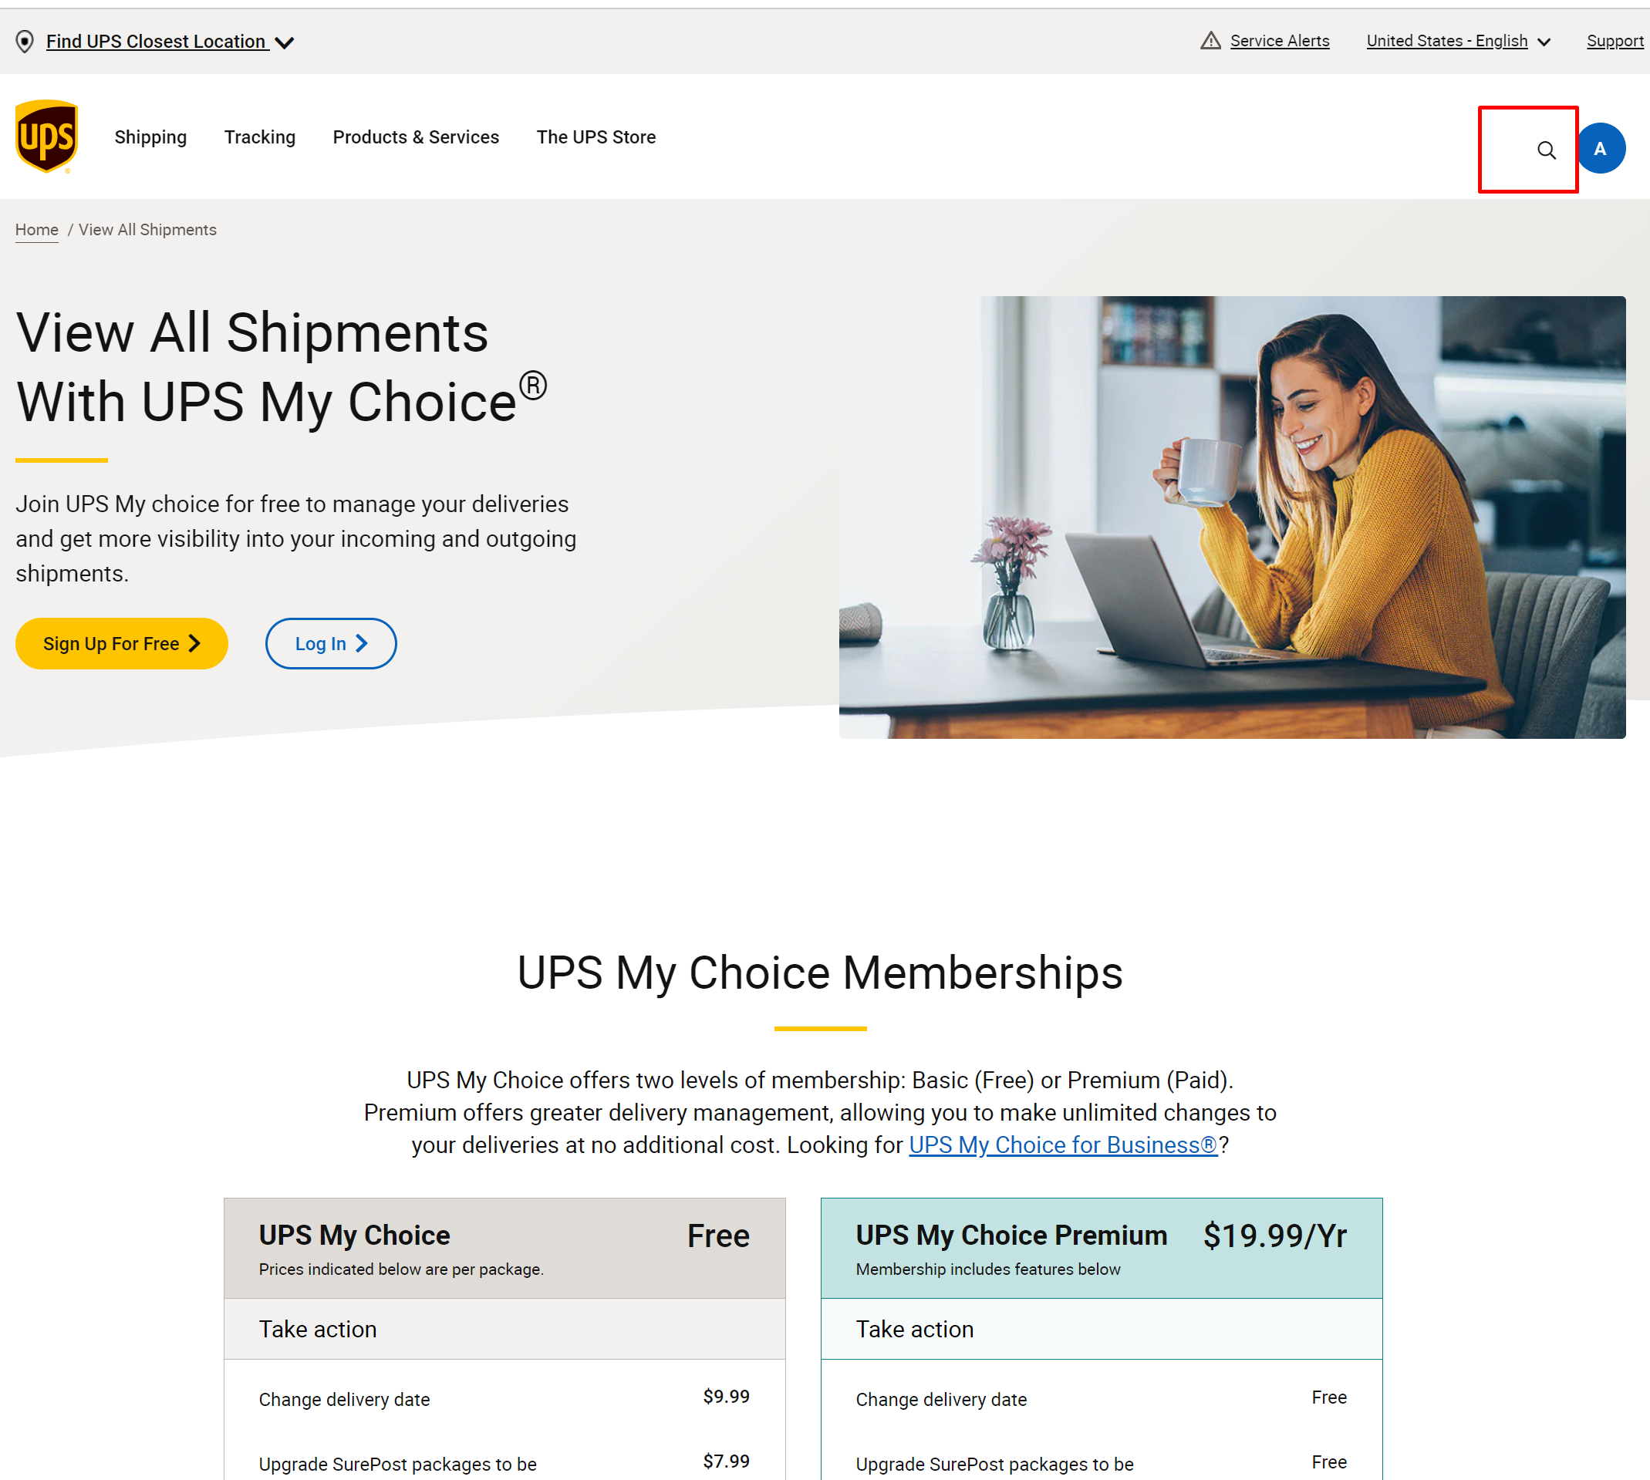This screenshot has height=1480, width=1650.
Task: Click Sign Up For Free button
Action: (122, 643)
